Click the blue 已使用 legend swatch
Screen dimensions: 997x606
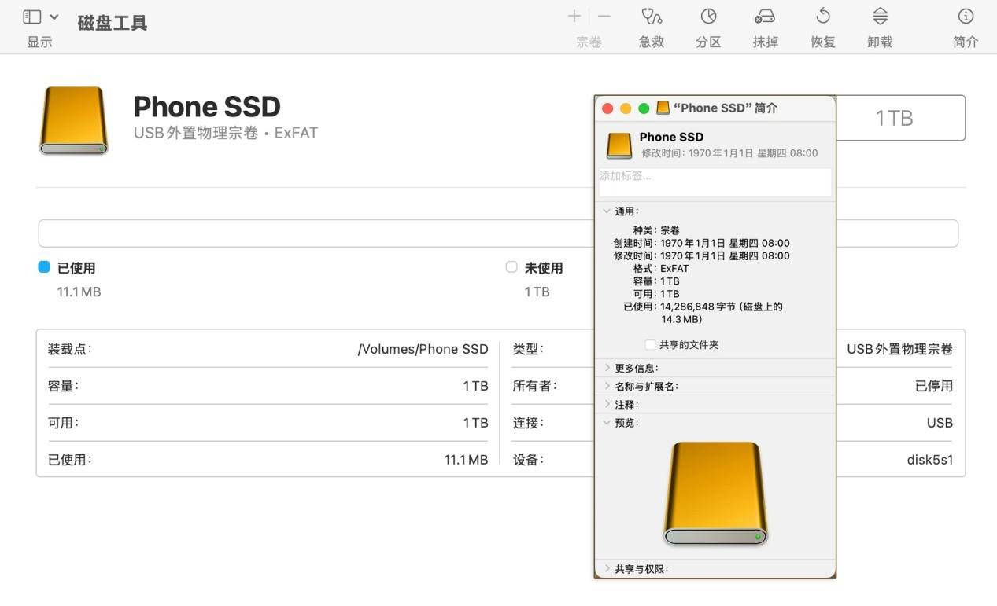coord(44,267)
